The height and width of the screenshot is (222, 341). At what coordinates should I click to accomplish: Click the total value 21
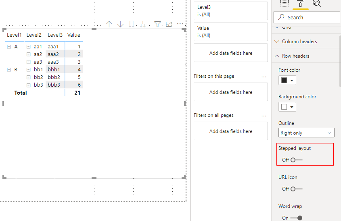[77, 93]
